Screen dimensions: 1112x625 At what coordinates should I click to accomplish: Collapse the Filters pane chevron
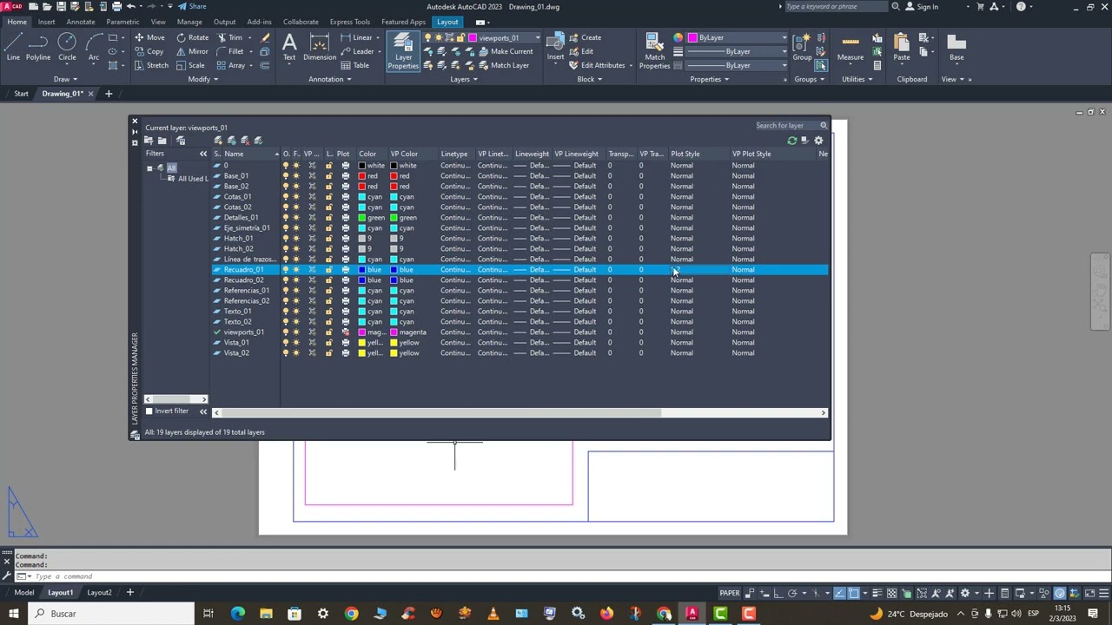pos(203,154)
